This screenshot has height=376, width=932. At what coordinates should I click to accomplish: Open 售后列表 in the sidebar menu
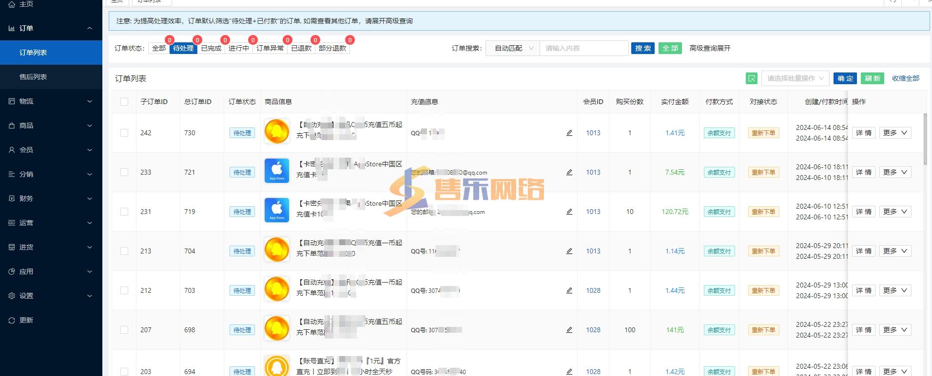click(x=33, y=77)
